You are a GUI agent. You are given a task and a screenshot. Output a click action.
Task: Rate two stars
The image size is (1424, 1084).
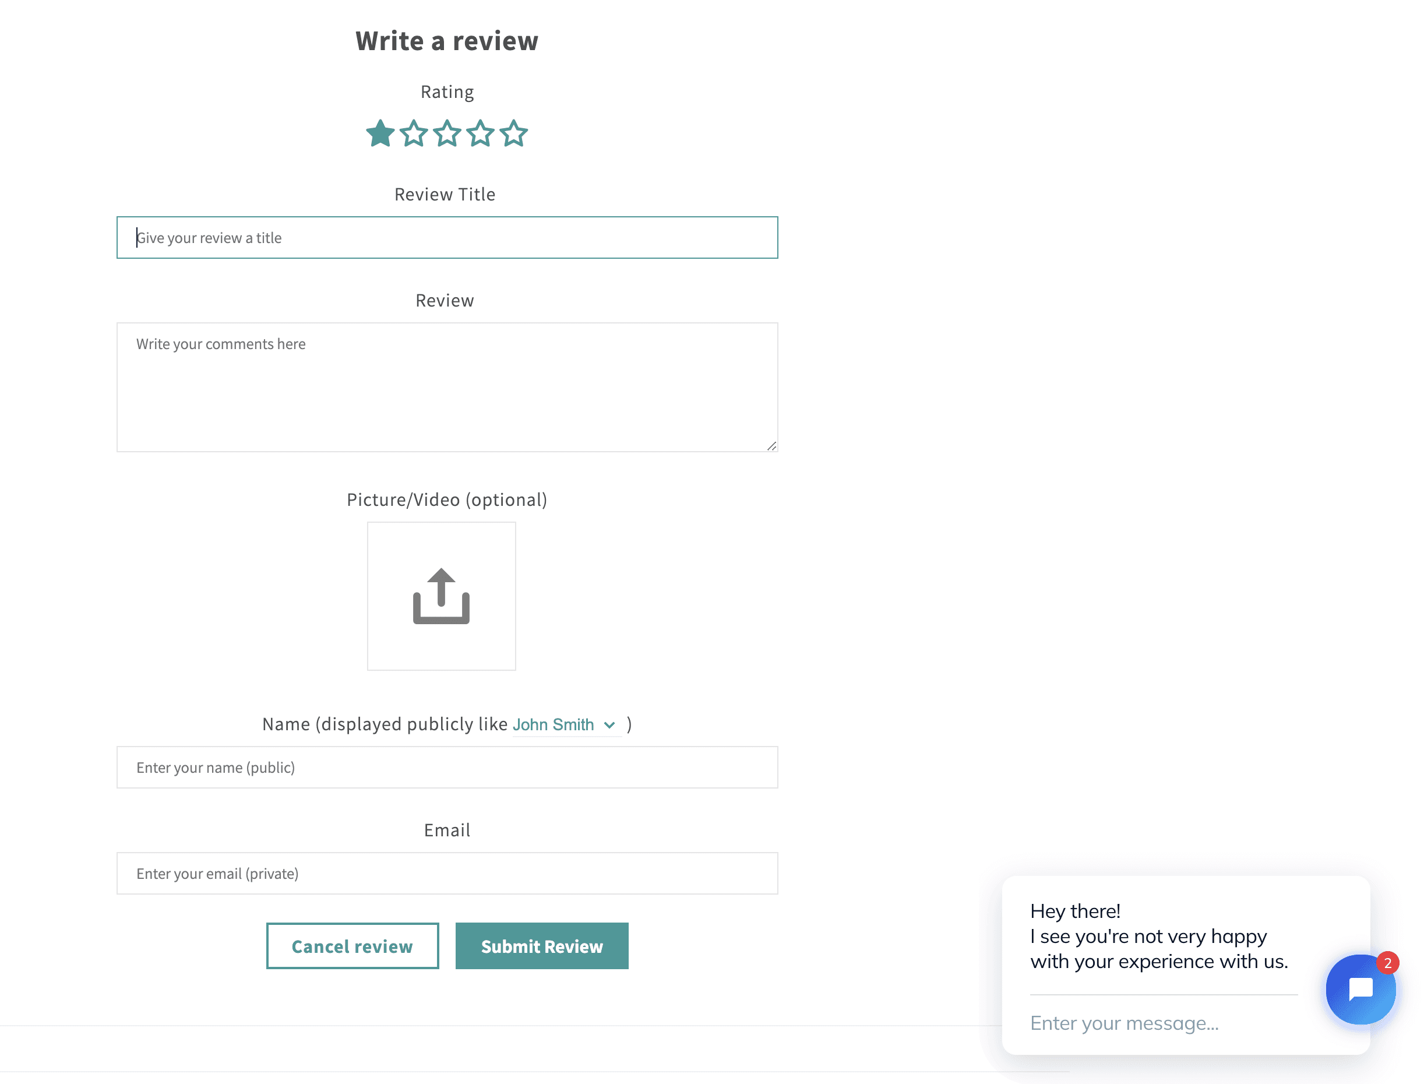point(414,133)
